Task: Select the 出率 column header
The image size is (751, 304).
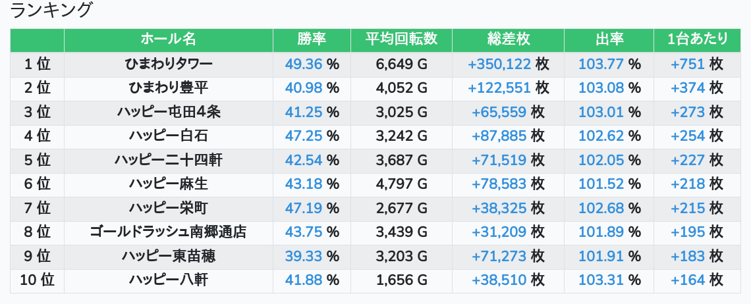Action: [x=609, y=39]
